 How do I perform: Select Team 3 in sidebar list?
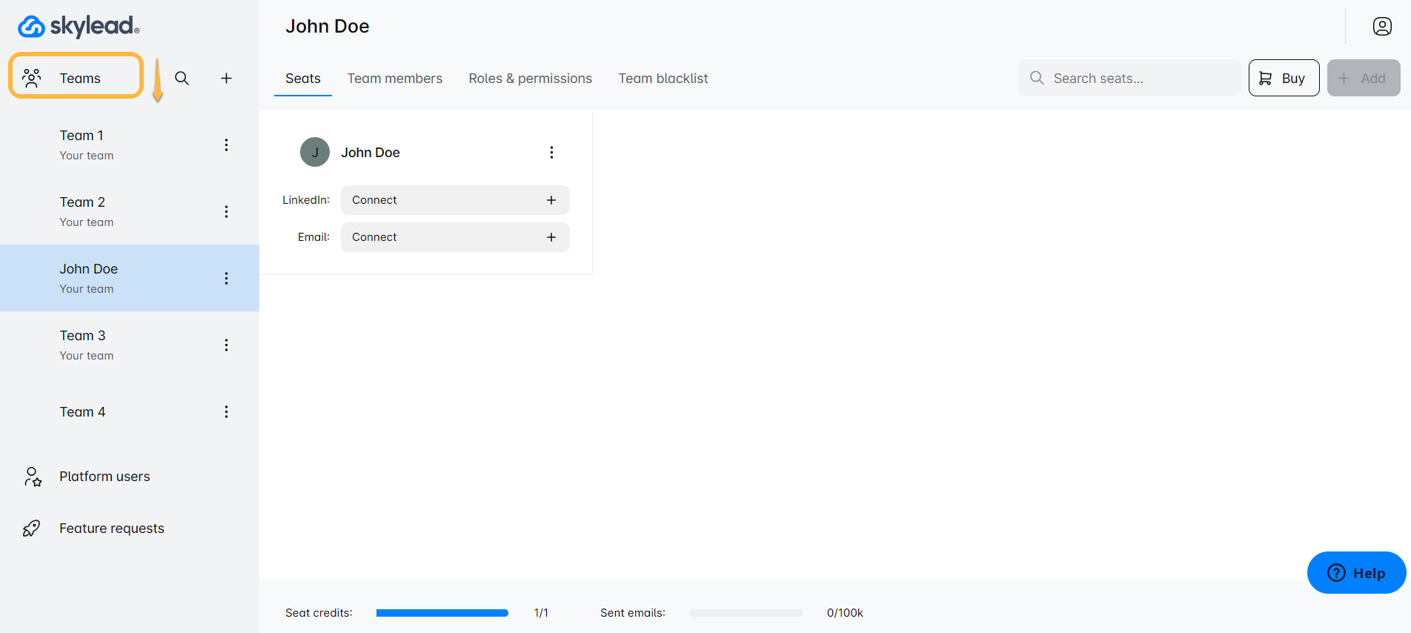83,345
